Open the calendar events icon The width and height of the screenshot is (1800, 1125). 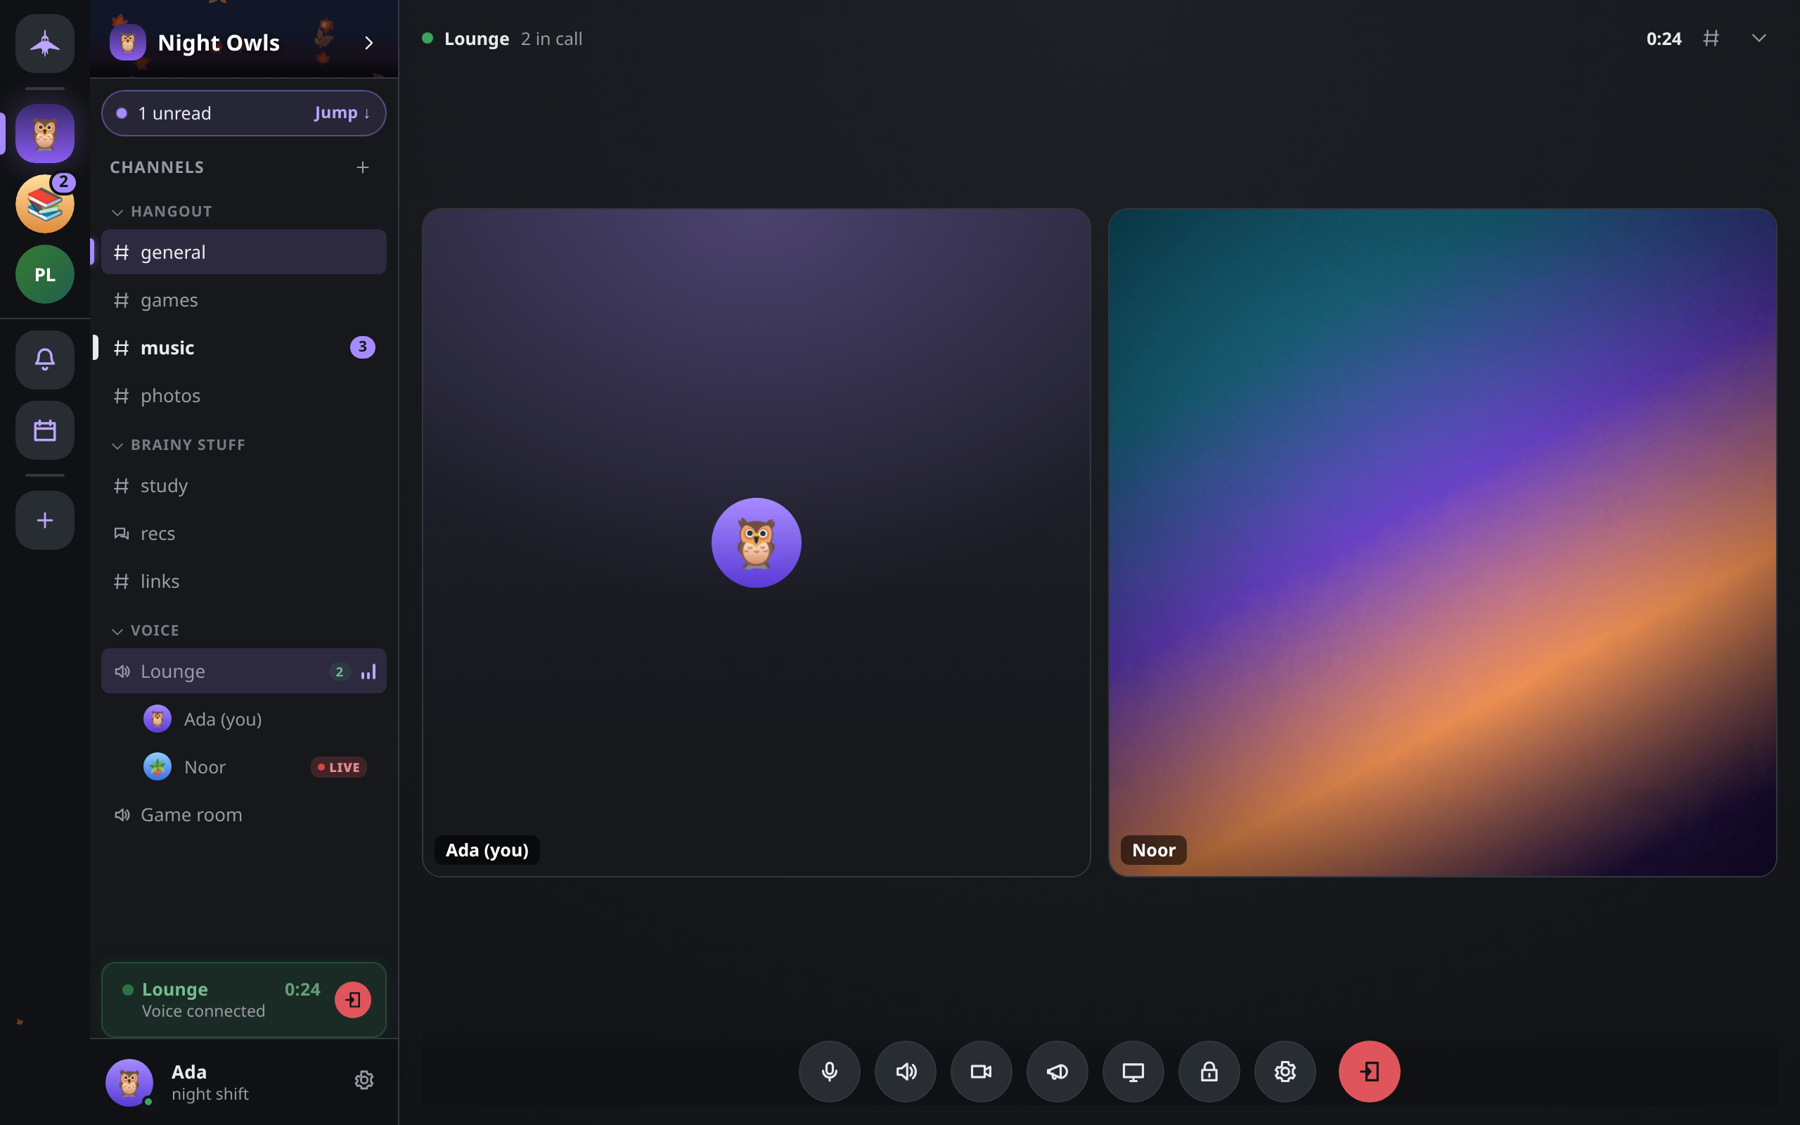point(44,431)
